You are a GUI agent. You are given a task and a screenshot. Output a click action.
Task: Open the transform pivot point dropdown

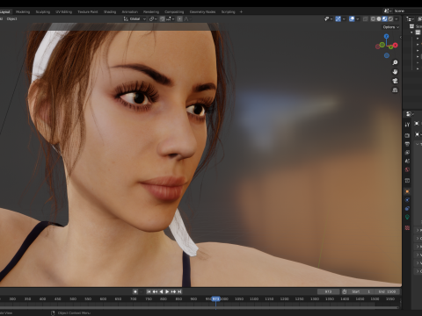(x=153, y=18)
